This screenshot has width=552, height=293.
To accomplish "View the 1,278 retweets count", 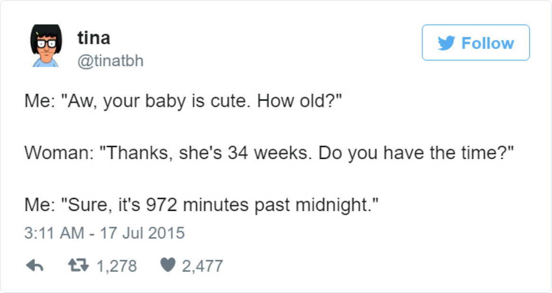I will [x=117, y=266].
